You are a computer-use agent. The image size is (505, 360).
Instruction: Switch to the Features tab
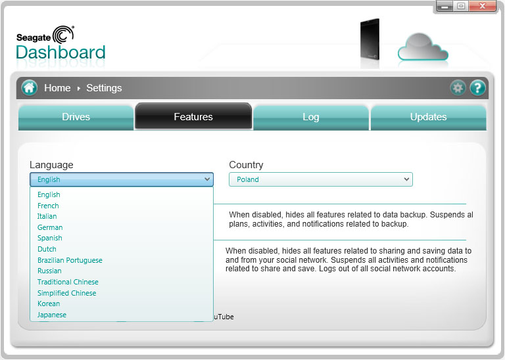pos(193,116)
